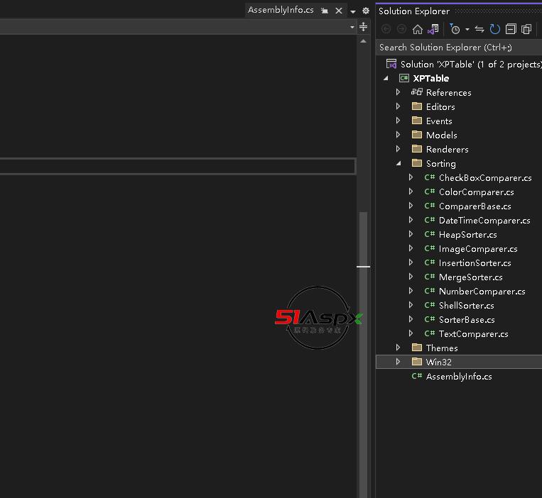This screenshot has height=498, width=542.
Task: Click the Pending Changes Filter clock icon
Action: [455, 29]
